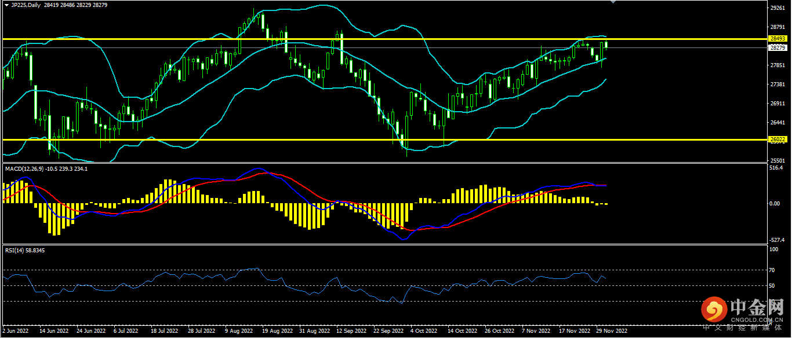This screenshot has width=792, height=338.
Task: Click the 14 Jun 2022 date label
Action: point(54,332)
